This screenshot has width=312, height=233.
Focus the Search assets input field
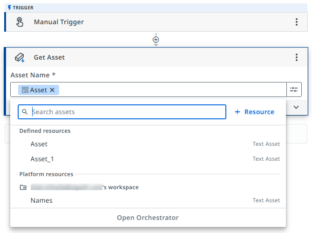pyautogui.click(x=126, y=112)
